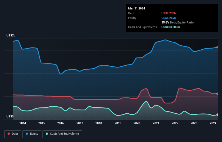Click the US$7b y-axis label
The width and height of the screenshot is (222, 142).
coord(11,35)
